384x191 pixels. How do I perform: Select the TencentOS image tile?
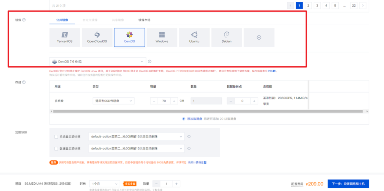(64, 37)
